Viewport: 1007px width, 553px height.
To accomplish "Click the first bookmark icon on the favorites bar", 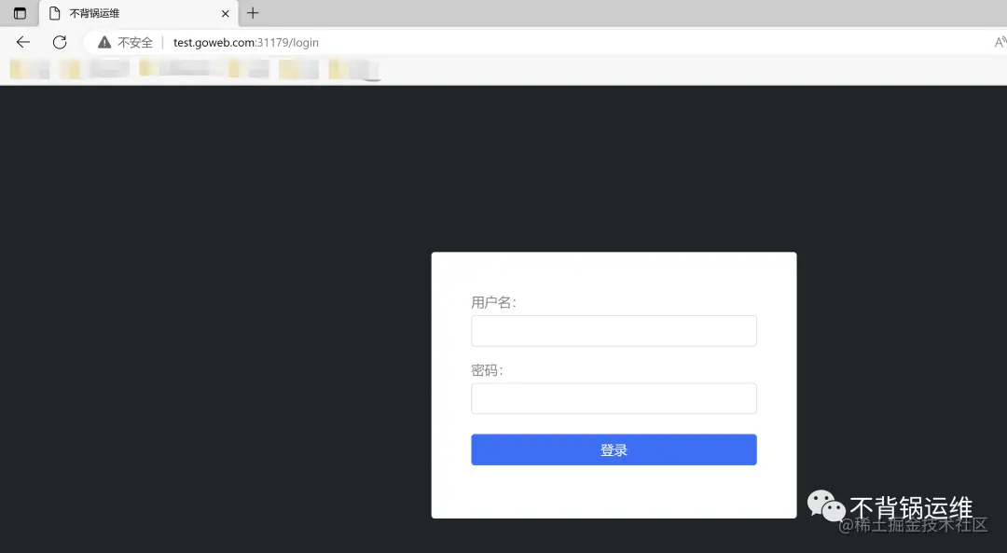I will [x=28, y=68].
